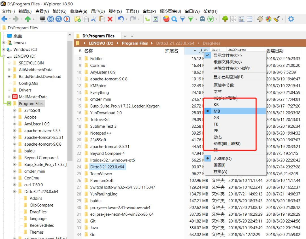Select the DragFiles folder in tree

click(x=38, y=212)
